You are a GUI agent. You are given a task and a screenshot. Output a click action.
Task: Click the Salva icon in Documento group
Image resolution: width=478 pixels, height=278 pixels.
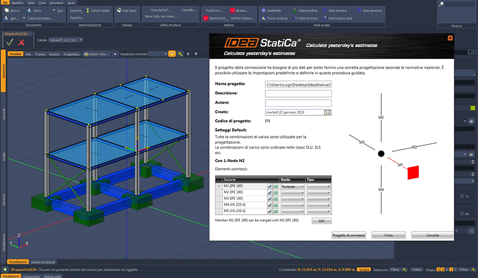(29, 10)
